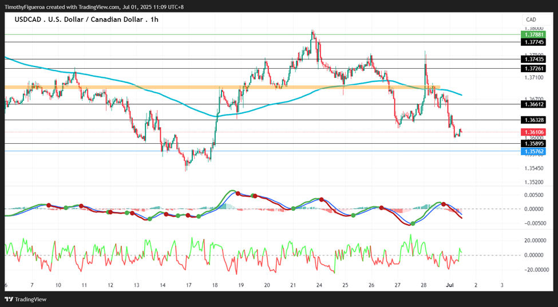Click the 1.37435 price level label
This screenshot has width=558, height=307.
[533, 59]
